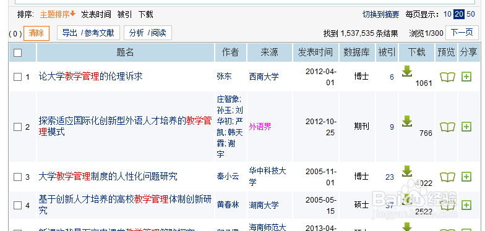Open title 探索适应国际化创新型外语人才培养的教学管理模式
This screenshot has width=485, height=231.
point(125,126)
